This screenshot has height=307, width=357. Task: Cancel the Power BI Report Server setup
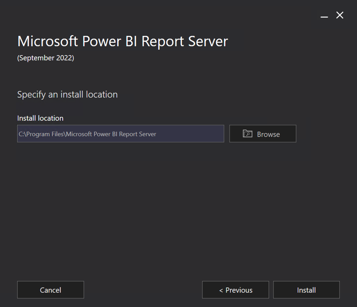click(50, 290)
